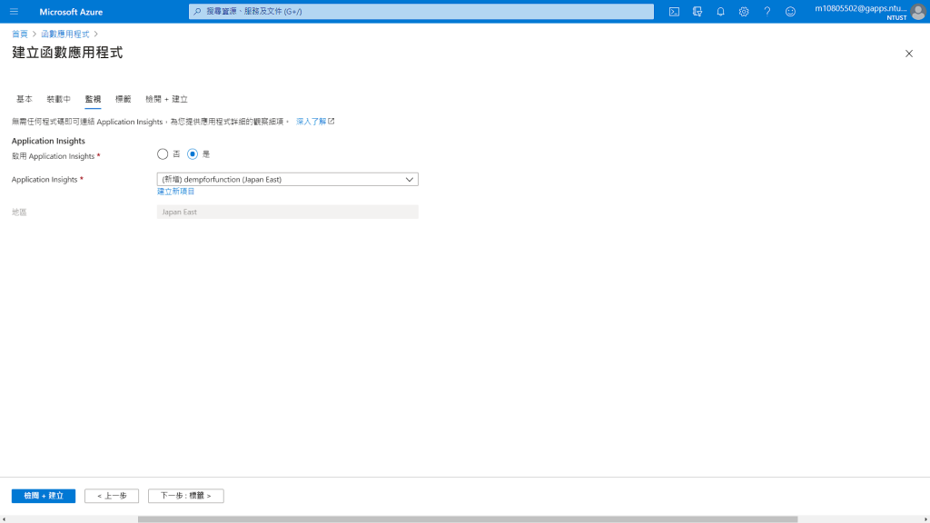Focus the top search box
The height and width of the screenshot is (523, 930).
click(x=421, y=11)
